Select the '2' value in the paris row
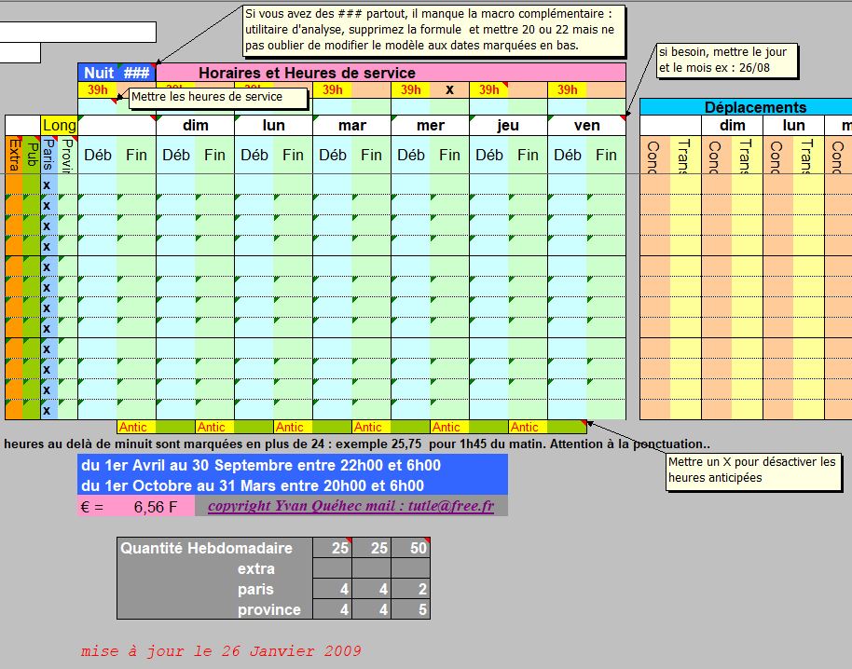Image resolution: width=852 pixels, height=669 pixels. 411,589
